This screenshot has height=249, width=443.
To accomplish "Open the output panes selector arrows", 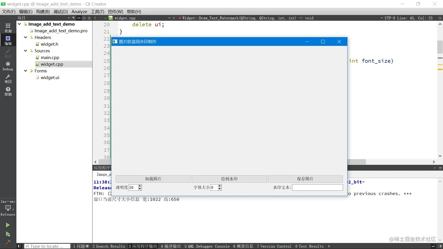I will (x=329, y=246).
